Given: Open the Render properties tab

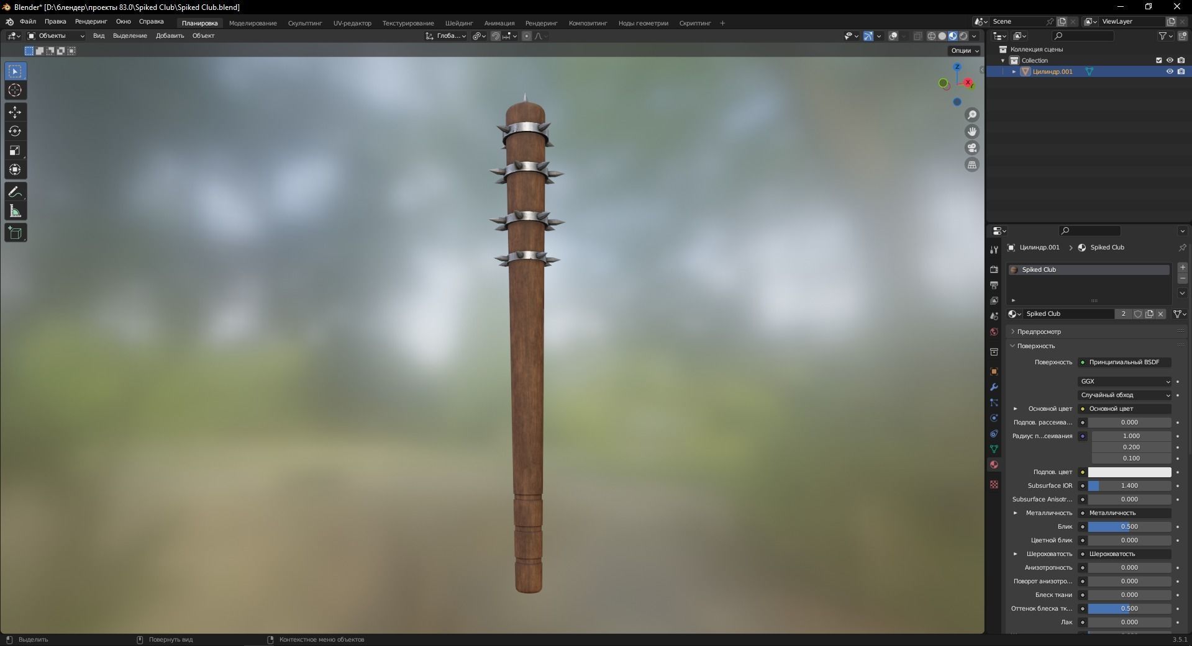Looking at the screenshot, I should [994, 270].
